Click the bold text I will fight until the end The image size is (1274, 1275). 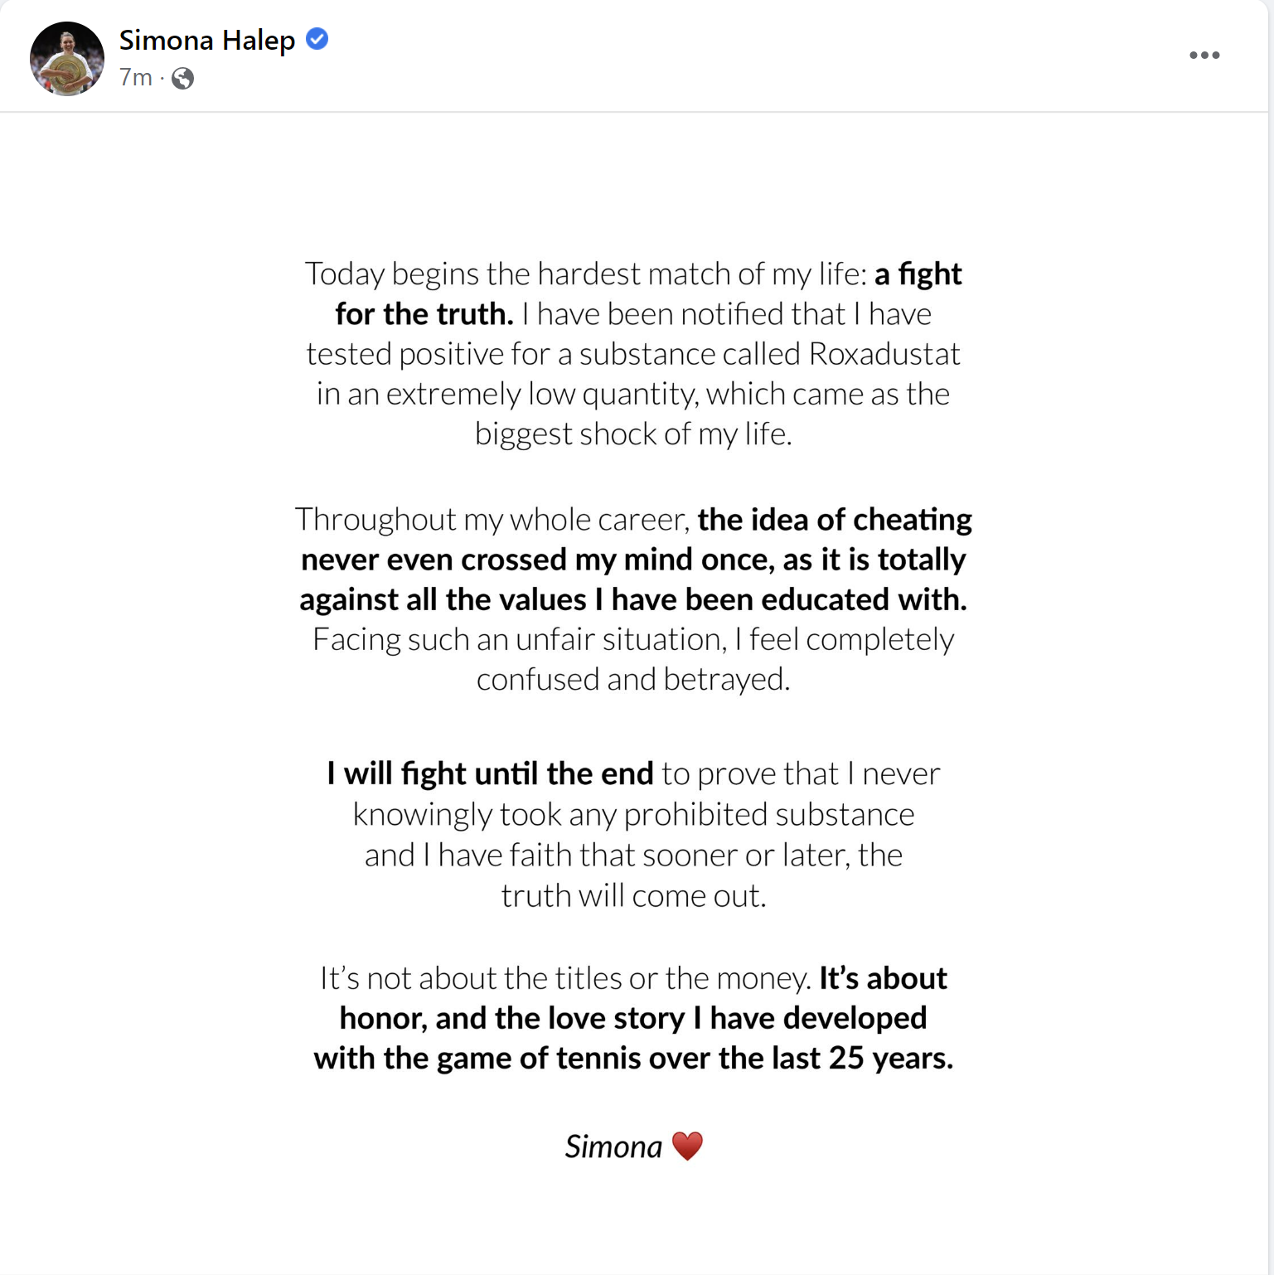coord(489,773)
